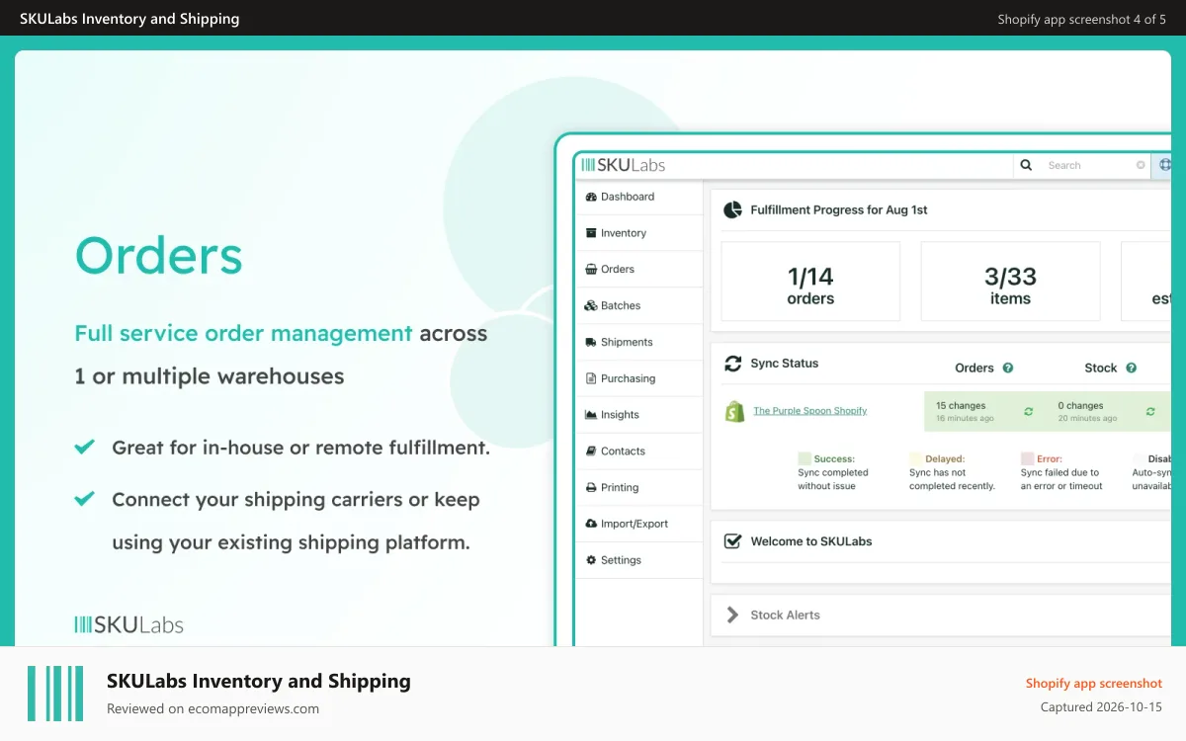Click the Fulfillment Progress pie chart icon
The width and height of the screenshot is (1186, 741).
[x=732, y=209]
